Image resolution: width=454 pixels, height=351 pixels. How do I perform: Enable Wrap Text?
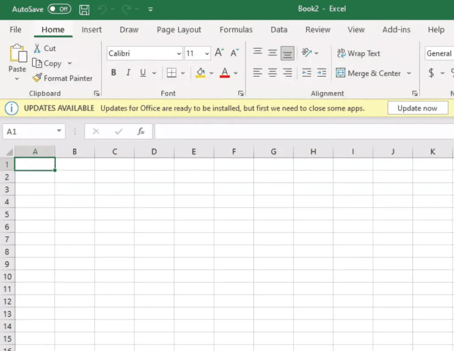(358, 53)
